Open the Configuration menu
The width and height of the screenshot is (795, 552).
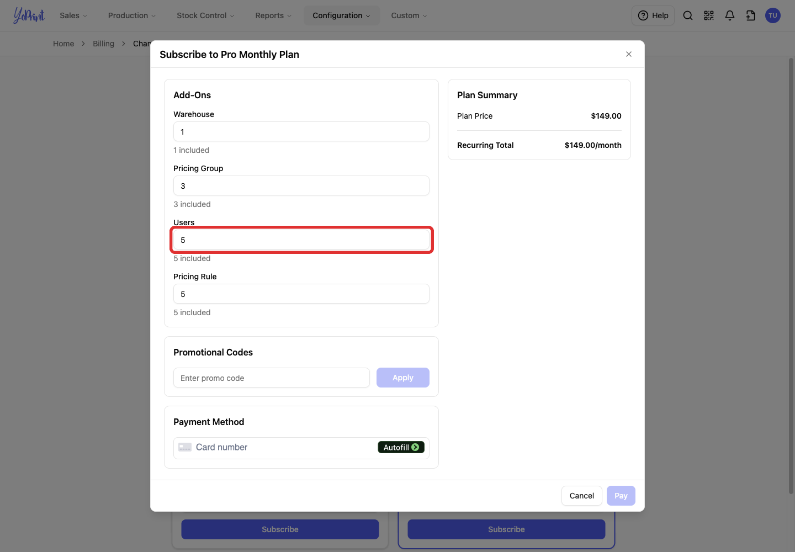pos(342,15)
